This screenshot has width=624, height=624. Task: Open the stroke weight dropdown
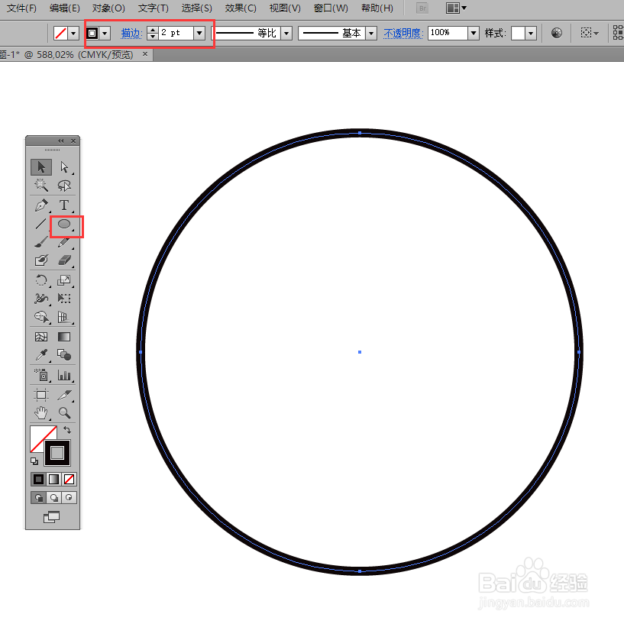[199, 33]
